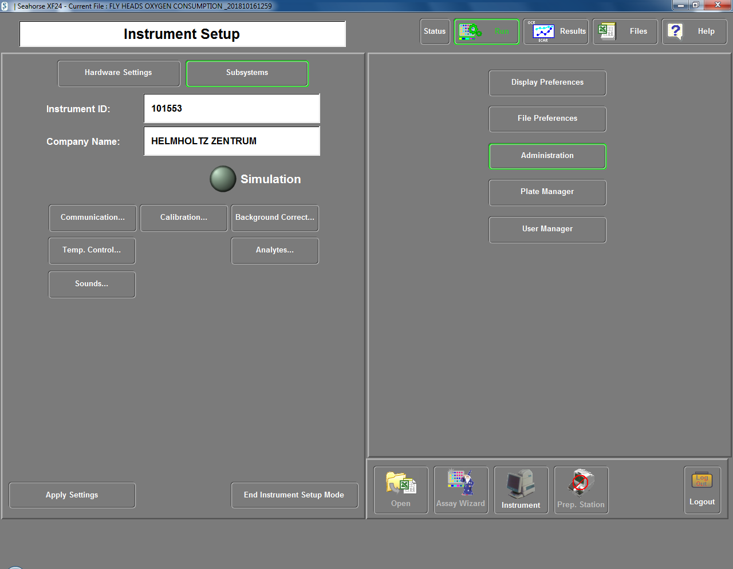Click the Logout icon
Screen dimensions: 733x569
coord(702,481)
